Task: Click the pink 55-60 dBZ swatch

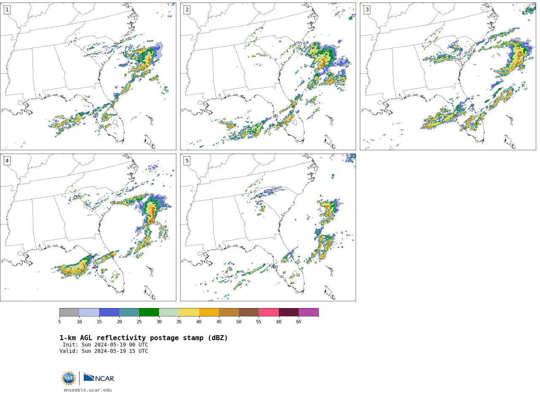Action: pos(269,312)
